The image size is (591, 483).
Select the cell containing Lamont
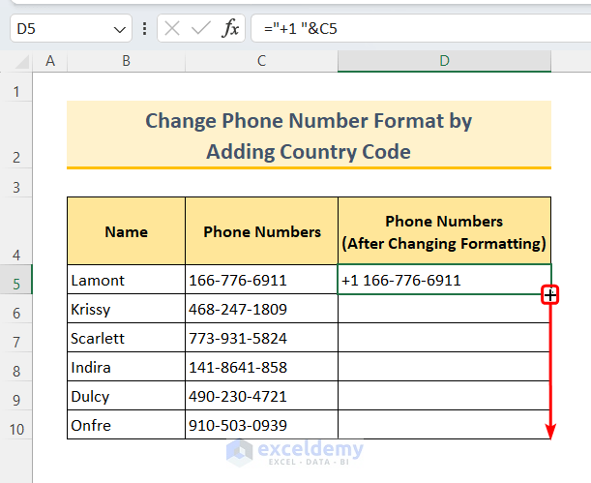127,280
